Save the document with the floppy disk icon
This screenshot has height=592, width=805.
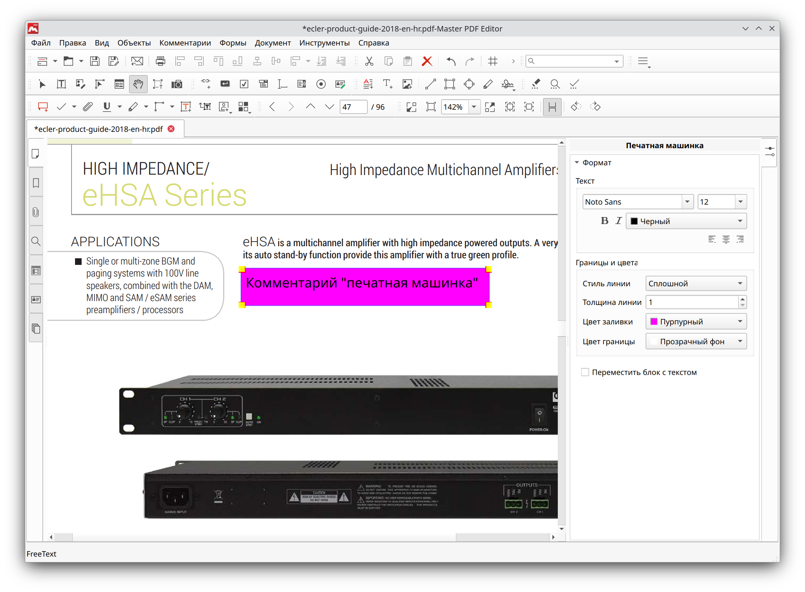[94, 61]
